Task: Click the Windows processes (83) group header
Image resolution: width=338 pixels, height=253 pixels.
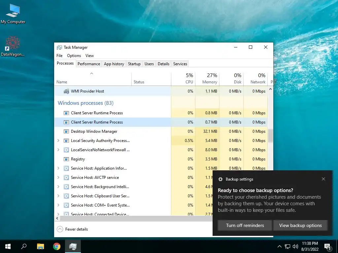Action: 85,103
